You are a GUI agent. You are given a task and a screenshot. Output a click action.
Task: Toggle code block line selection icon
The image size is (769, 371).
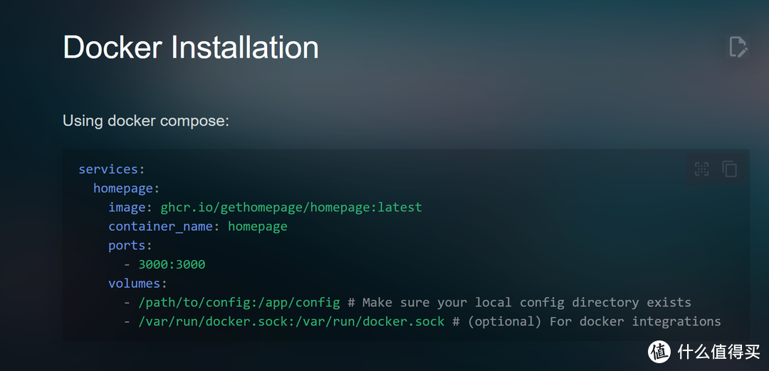coord(702,169)
